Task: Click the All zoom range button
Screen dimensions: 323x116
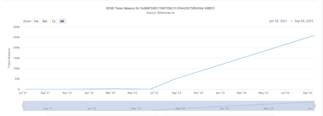Action: point(62,21)
